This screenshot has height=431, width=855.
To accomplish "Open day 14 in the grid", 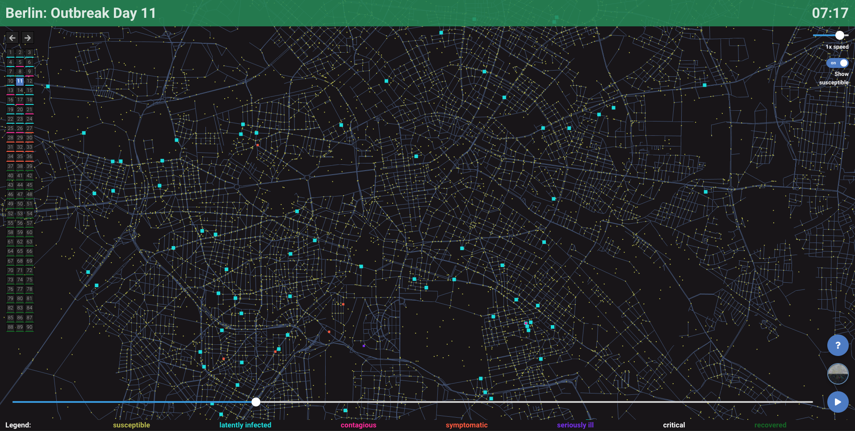I will (20, 91).
